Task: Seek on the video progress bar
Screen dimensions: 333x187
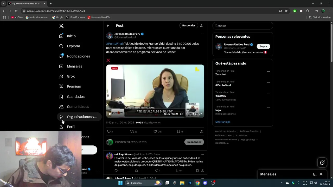Action: [x=155, y=109]
